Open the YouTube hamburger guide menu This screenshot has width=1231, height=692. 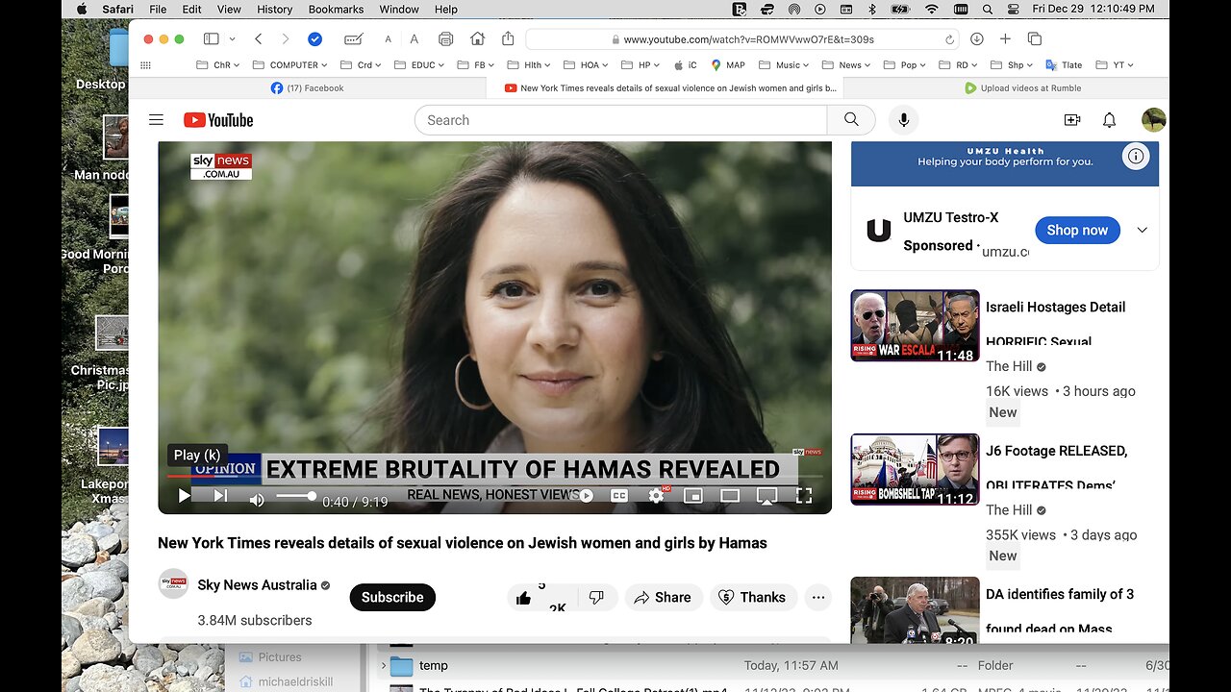pyautogui.click(x=156, y=120)
